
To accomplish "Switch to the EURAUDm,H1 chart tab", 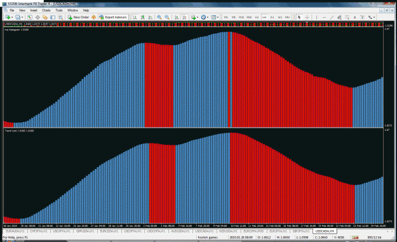I will coord(15,231).
